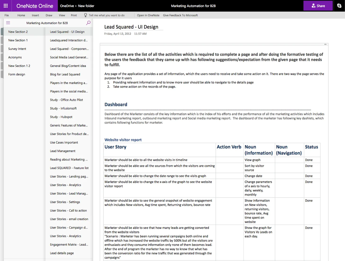Click the note container resize handle arrows
345x261 pixels.
(x=325, y=44)
